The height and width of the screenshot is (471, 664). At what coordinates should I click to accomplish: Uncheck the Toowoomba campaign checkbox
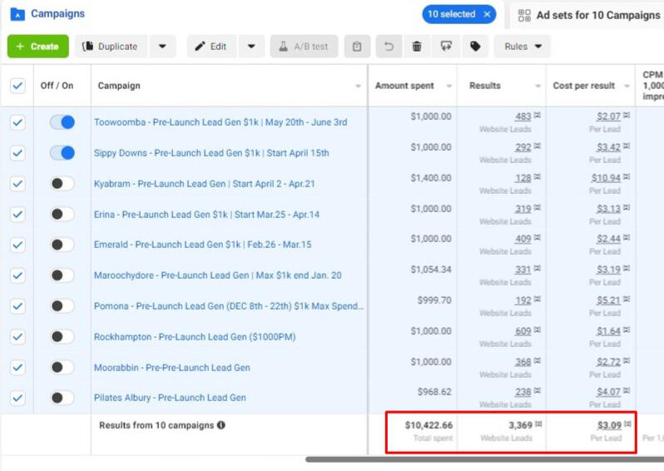coord(17,122)
